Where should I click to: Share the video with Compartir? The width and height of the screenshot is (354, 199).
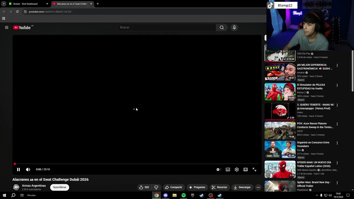[173, 187]
